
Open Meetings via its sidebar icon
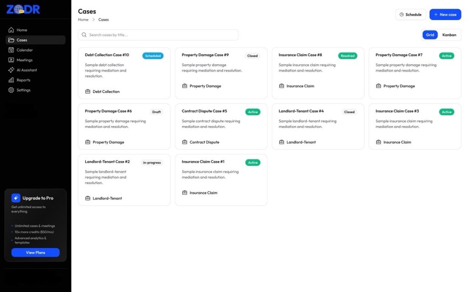pos(11,60)
